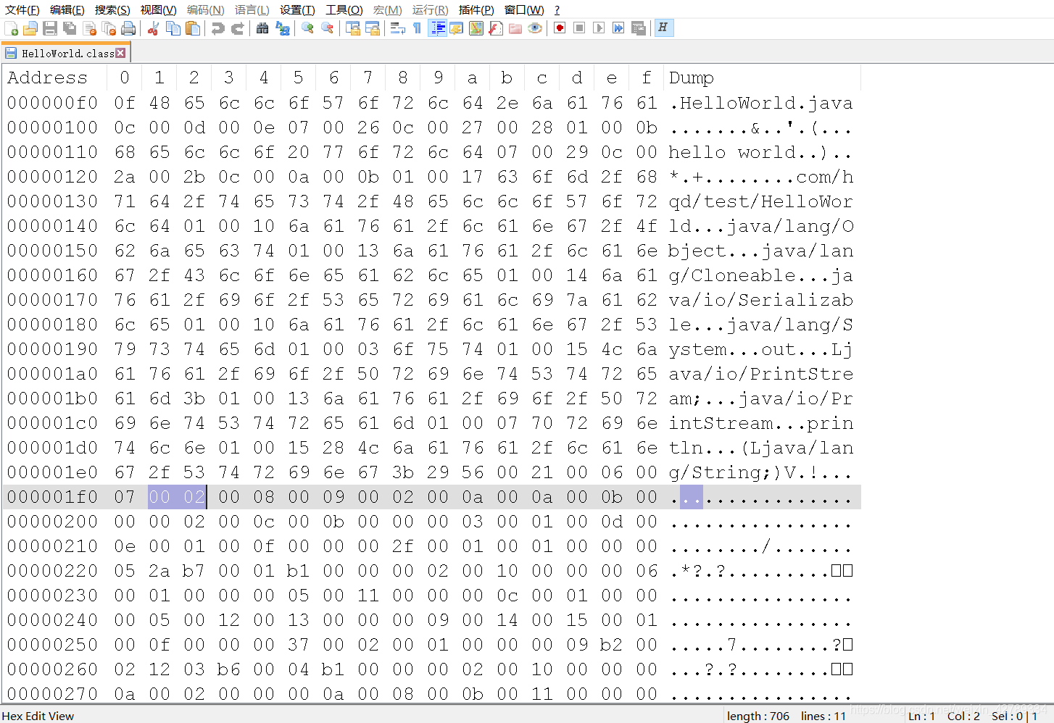Click the Address column header
The image size is (1054, 723).
47,78
